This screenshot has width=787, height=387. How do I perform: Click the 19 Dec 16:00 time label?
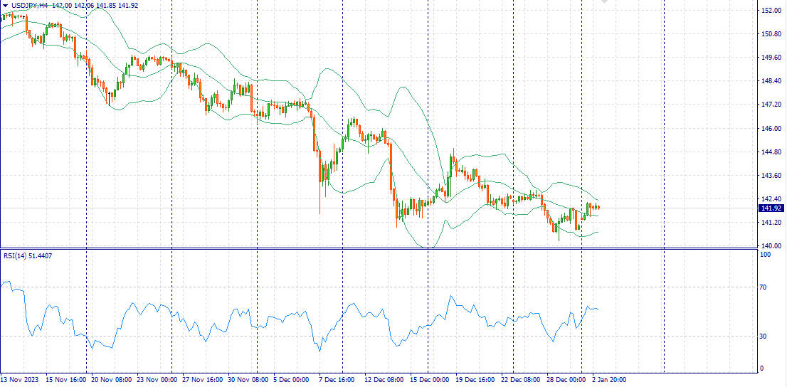tap(476, 380)
